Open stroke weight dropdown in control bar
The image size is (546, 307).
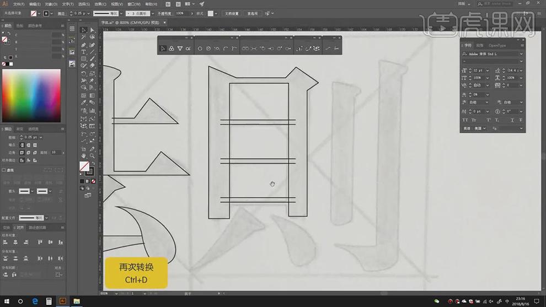(x=88, y=14)
